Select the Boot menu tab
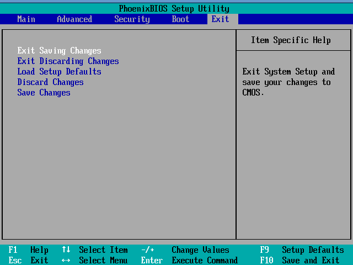This screenshot has height=265, width=353. 180,19
